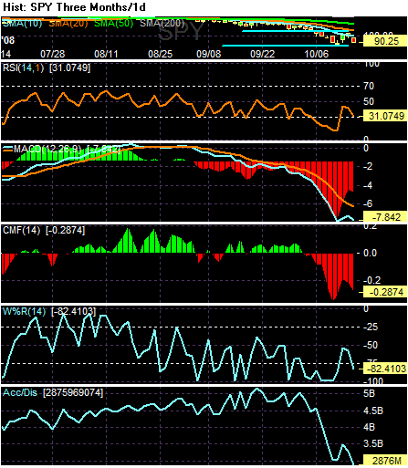Click the MACD -6 axis label
The height and width of the screenshot is (468, 408).
click(x=368, y=203)
